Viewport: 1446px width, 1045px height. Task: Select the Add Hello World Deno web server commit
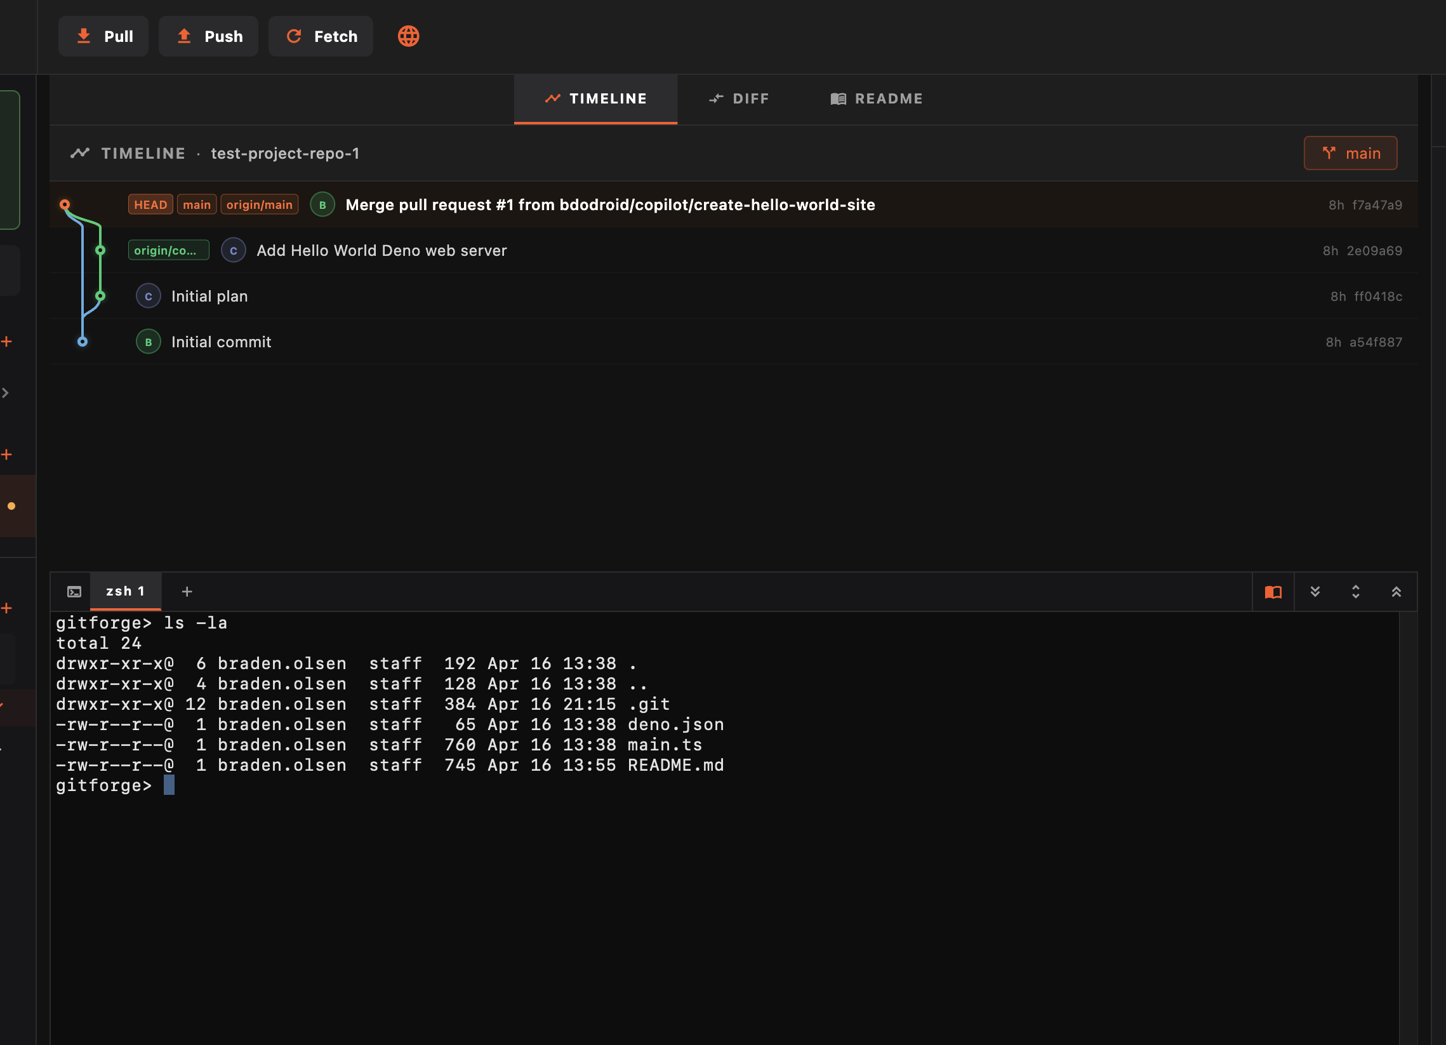[734, 251]
